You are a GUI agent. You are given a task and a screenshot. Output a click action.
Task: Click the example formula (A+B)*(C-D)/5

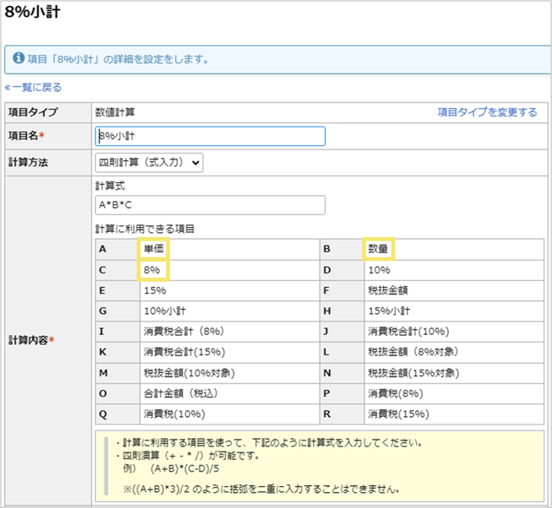click(x=185, y=468)
